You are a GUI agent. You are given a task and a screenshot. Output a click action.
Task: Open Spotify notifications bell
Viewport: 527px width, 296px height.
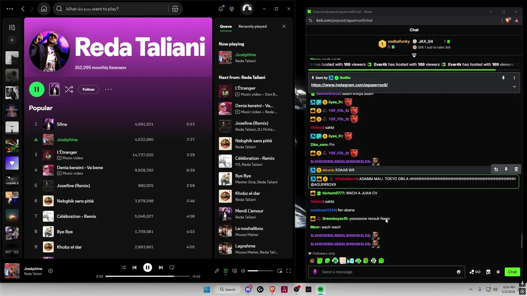click(x=221, y=9)
